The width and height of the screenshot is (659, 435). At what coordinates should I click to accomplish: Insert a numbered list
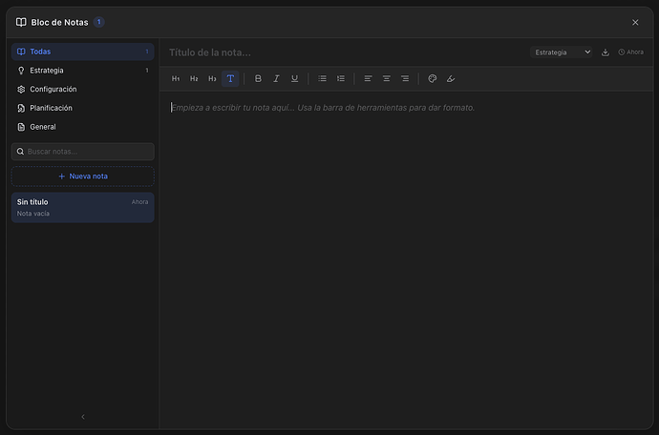tap(340, 78)
